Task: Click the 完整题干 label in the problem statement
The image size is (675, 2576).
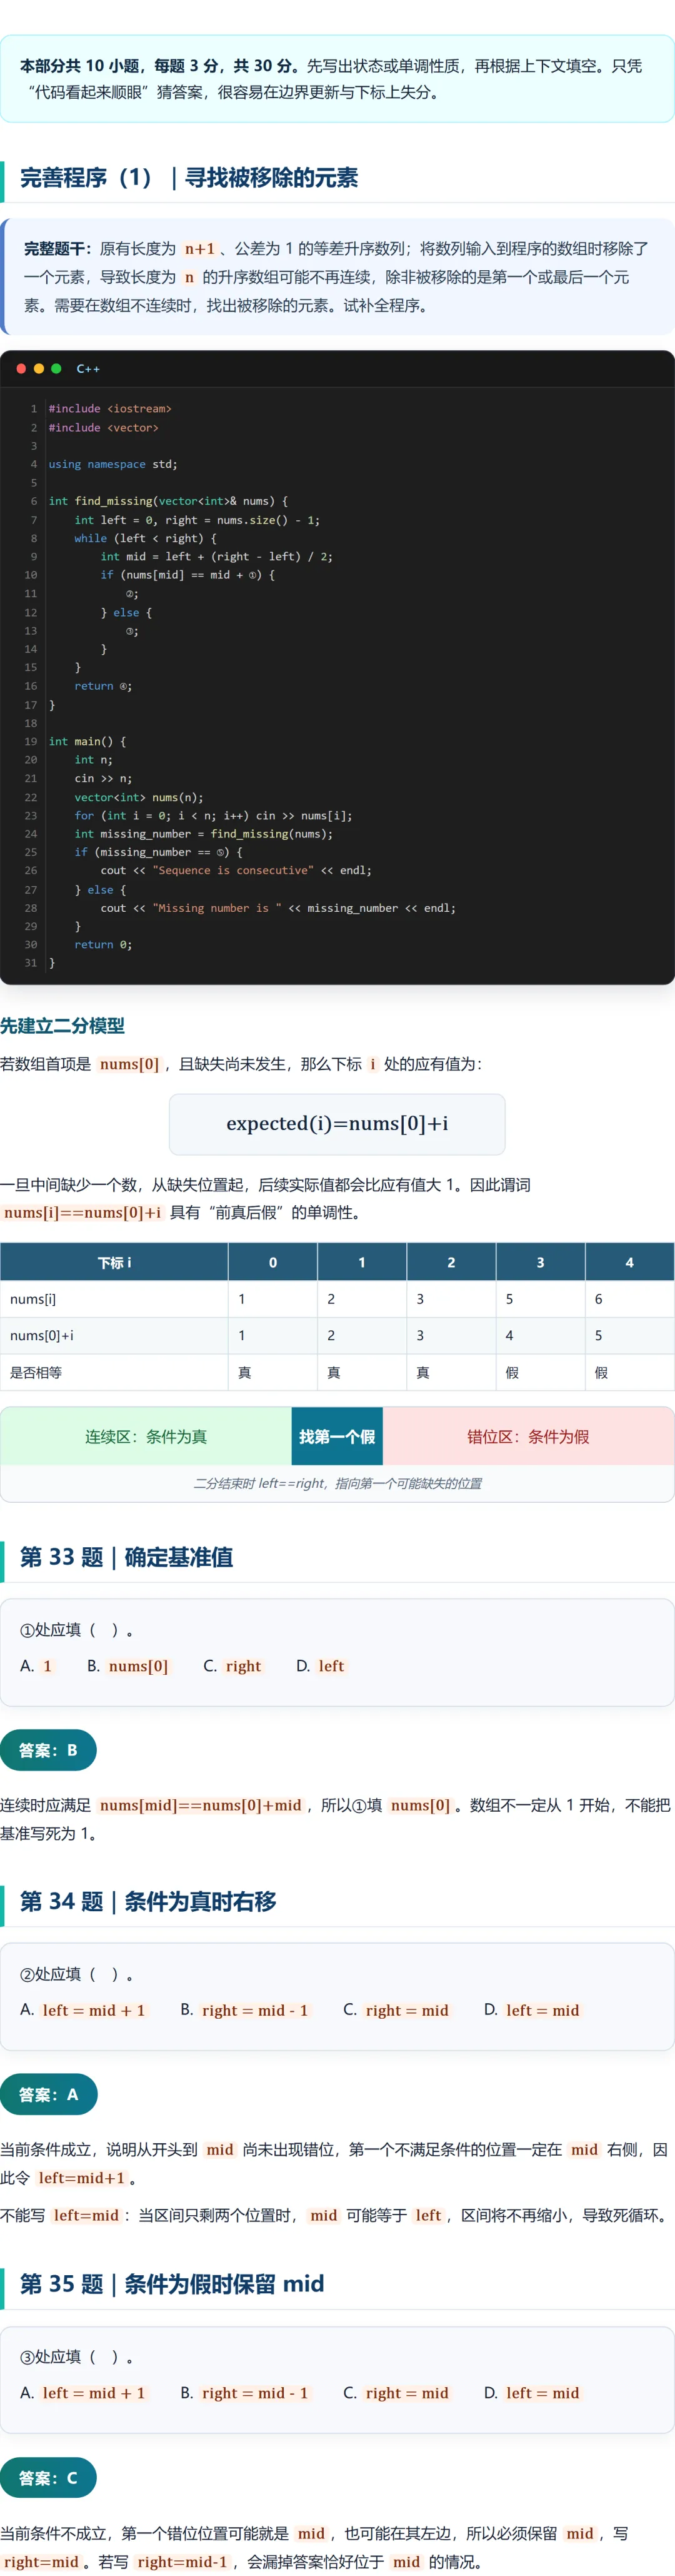Action: point(57,248)
